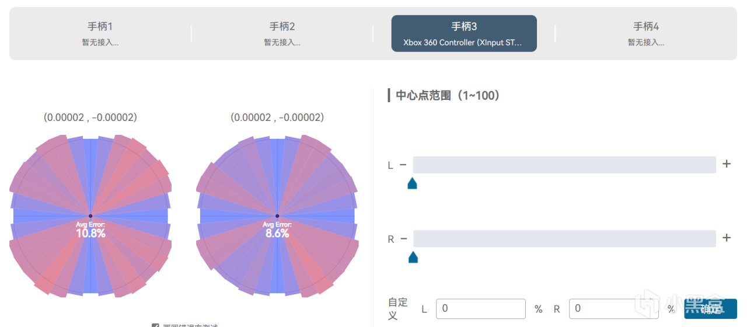
Task: Click the plus icon for L range
Action: 727,164
